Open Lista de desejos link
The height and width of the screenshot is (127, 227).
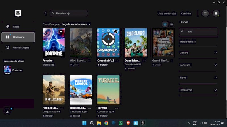167,14
